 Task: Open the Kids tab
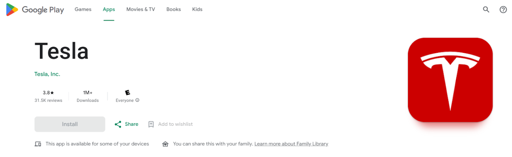(x=197, y=9)
